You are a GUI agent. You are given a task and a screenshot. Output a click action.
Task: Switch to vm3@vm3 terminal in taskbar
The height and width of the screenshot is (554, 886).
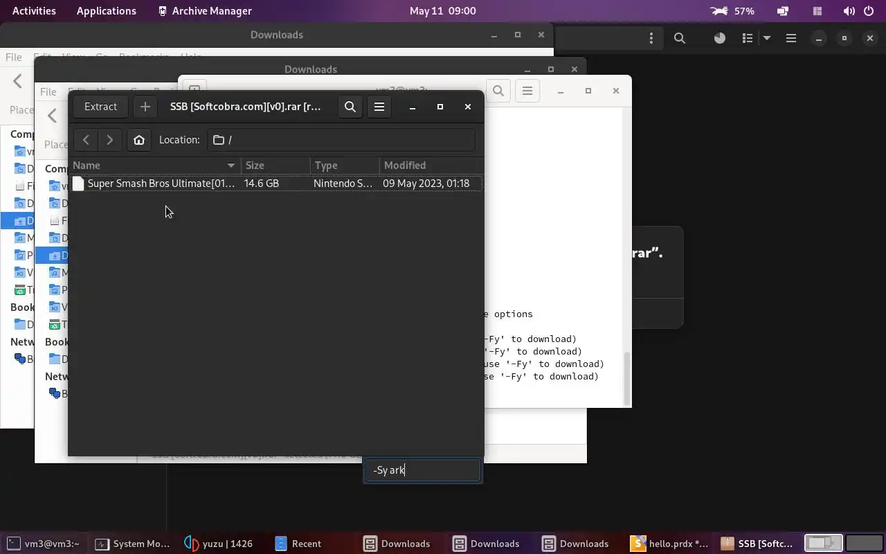tap(44, 544)
